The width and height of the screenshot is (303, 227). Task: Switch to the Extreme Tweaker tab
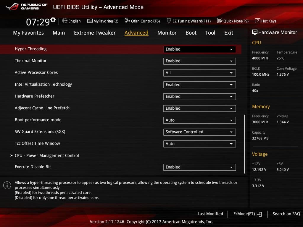pyautogui.click(x=95, y=33)
